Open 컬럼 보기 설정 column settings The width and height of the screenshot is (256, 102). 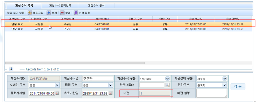pos(16,13)
